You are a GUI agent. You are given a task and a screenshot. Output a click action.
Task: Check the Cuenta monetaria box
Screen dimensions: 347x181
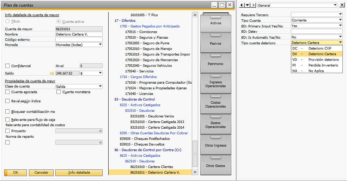pyautogui.click(x=59, y=92)
